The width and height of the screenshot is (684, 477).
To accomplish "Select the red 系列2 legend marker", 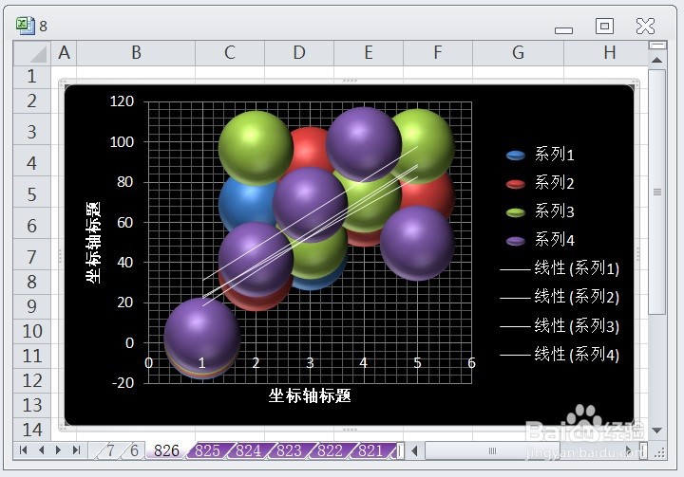I will click(516, 184).
